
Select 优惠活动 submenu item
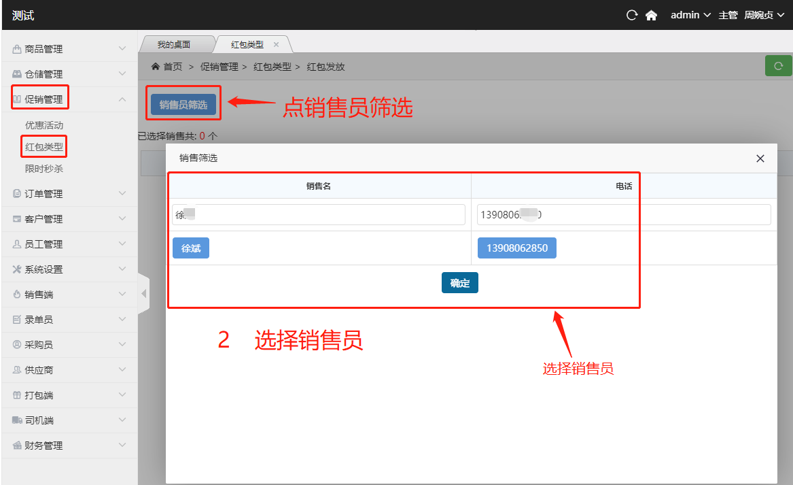click(44, 125)
